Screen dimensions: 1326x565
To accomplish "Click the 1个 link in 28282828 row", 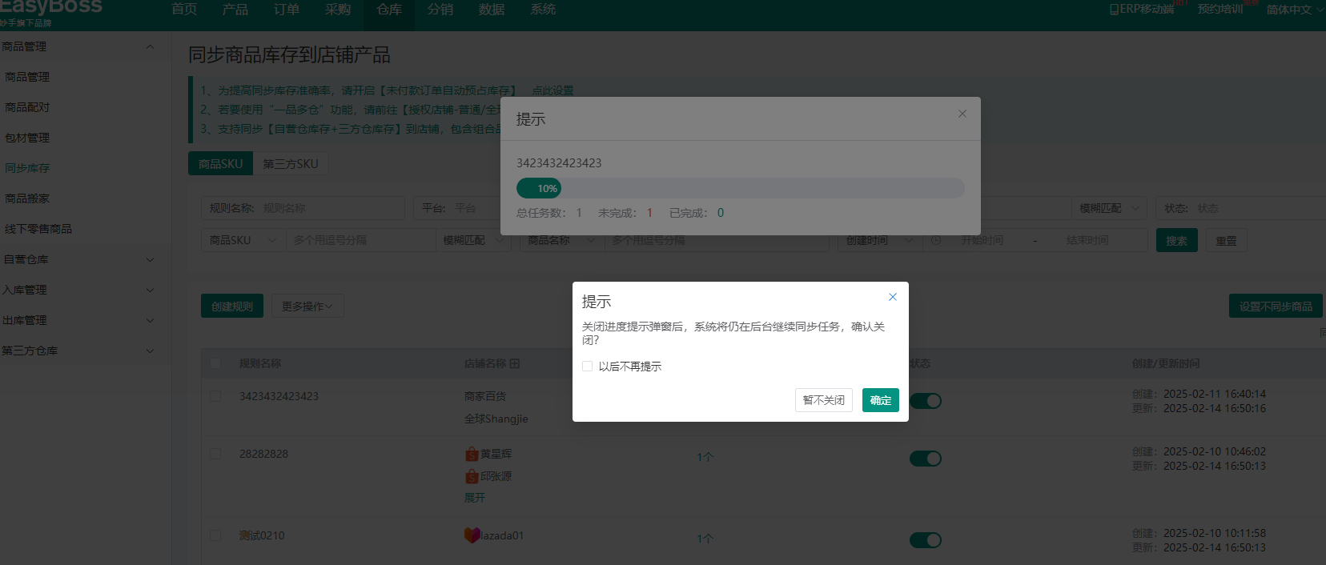I will [705, 457].
